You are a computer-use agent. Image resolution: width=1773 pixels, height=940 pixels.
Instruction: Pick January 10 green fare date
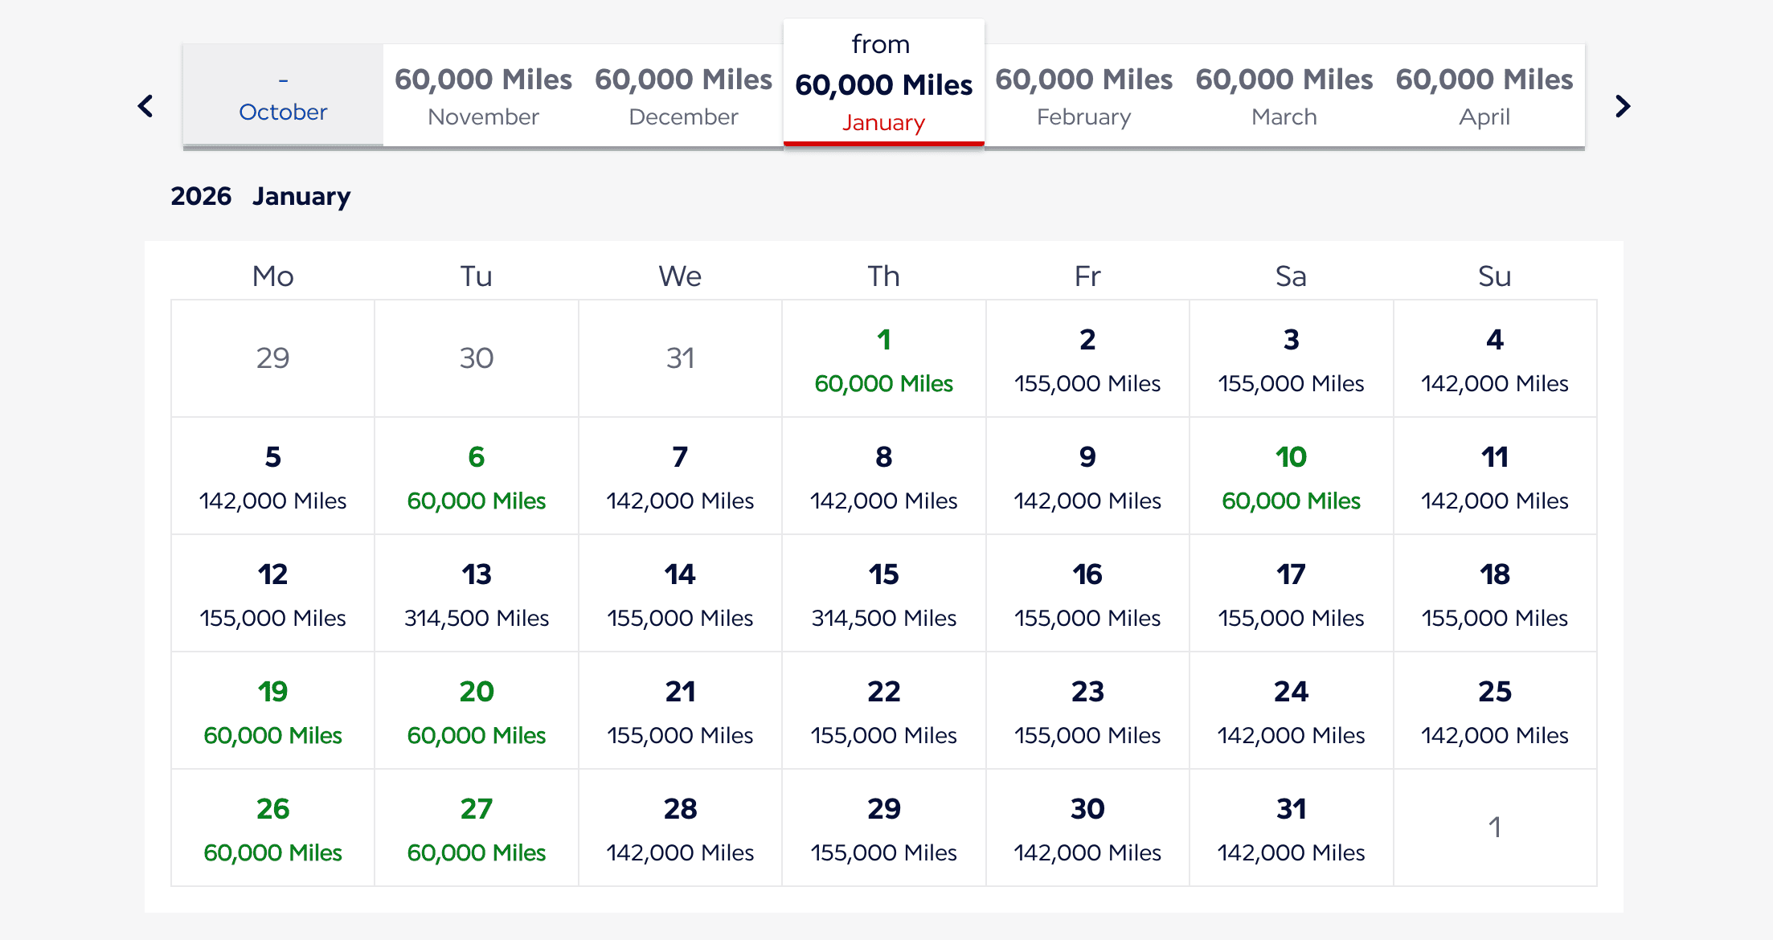coord(1290,476)
